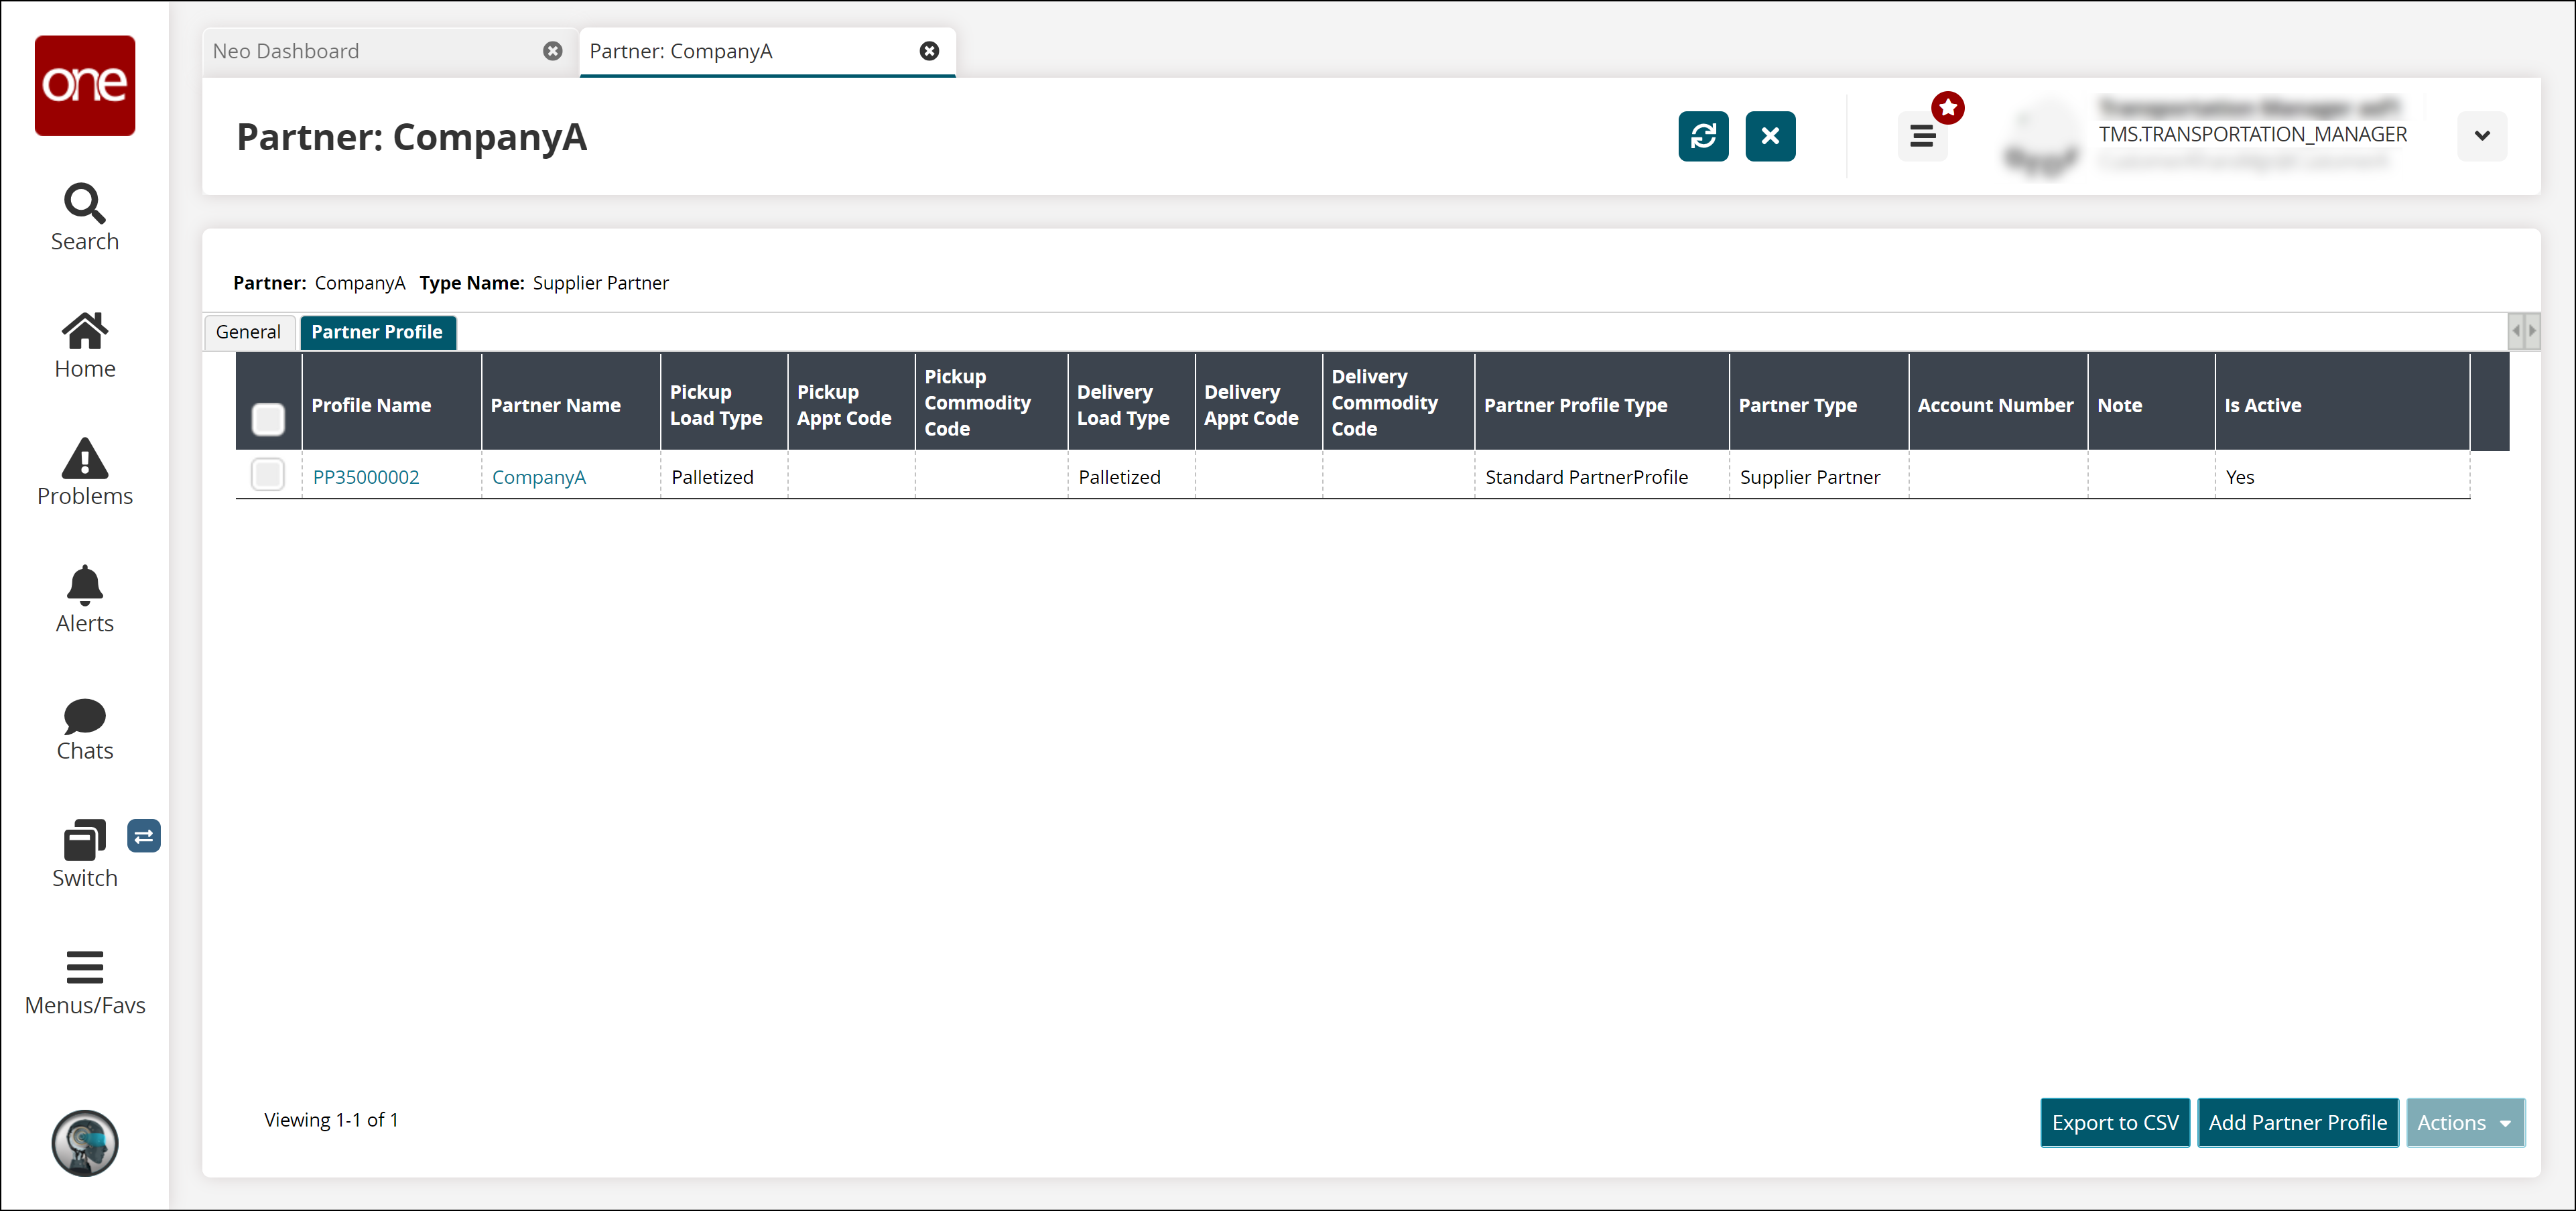Select the Partner Profile tab
Viewport: 2576px width, 1211px height.
pos(378,330)
